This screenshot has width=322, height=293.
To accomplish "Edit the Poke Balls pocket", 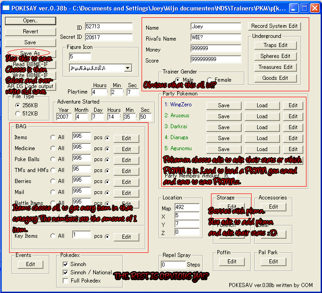I will tap(127, 160).
